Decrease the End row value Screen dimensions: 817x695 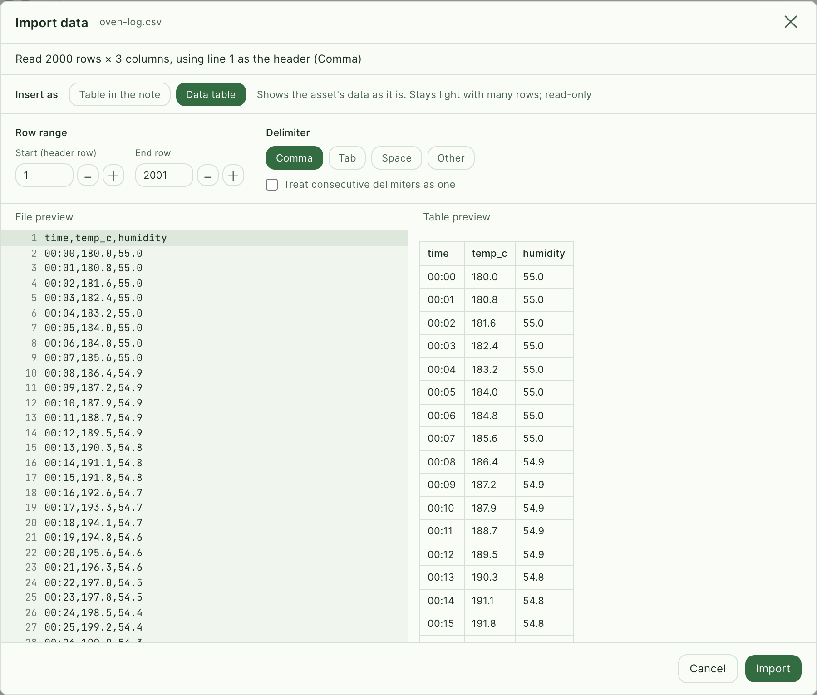(x=208, y=176)
